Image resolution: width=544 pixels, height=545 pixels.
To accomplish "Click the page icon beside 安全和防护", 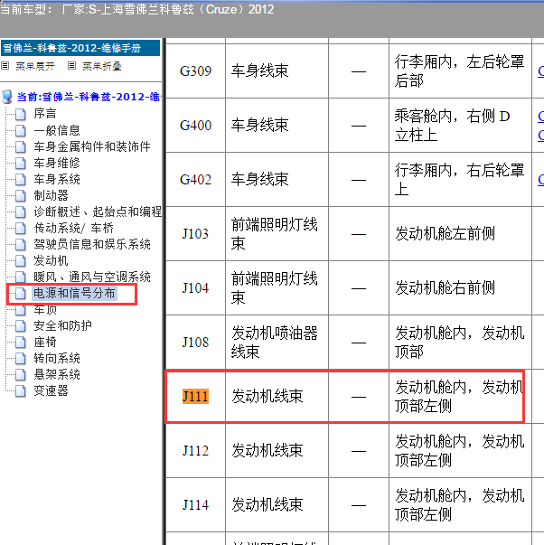I will 21,326.
